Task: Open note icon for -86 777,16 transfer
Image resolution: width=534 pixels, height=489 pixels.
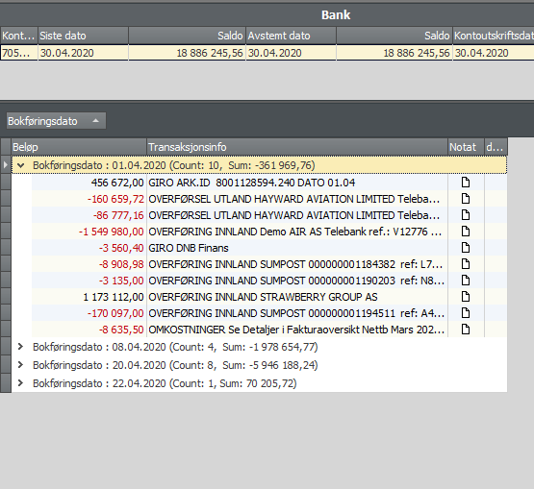Action: point(466,215)
